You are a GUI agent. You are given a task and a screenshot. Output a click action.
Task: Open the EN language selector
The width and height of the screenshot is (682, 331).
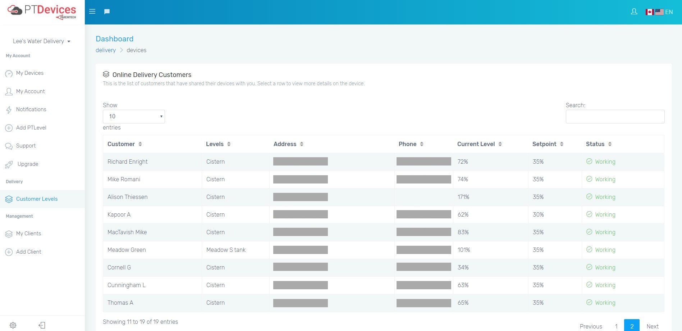pyautogui.click(x=659, y=12)
